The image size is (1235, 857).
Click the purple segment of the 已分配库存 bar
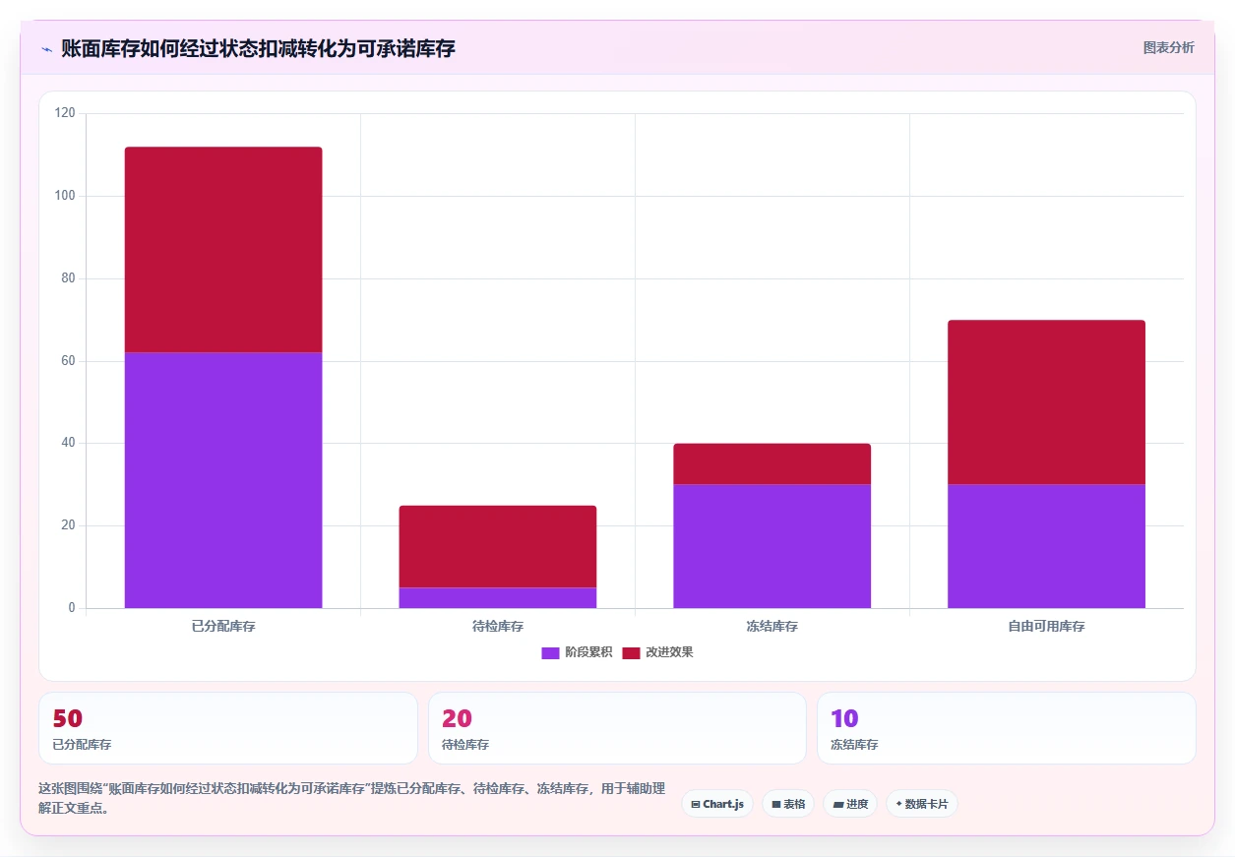tap(223, 480)
